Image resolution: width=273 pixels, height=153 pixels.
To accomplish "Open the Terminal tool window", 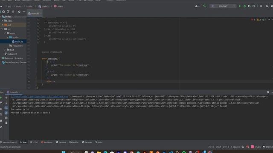I will pyautogui.click(x=61, y=142).
